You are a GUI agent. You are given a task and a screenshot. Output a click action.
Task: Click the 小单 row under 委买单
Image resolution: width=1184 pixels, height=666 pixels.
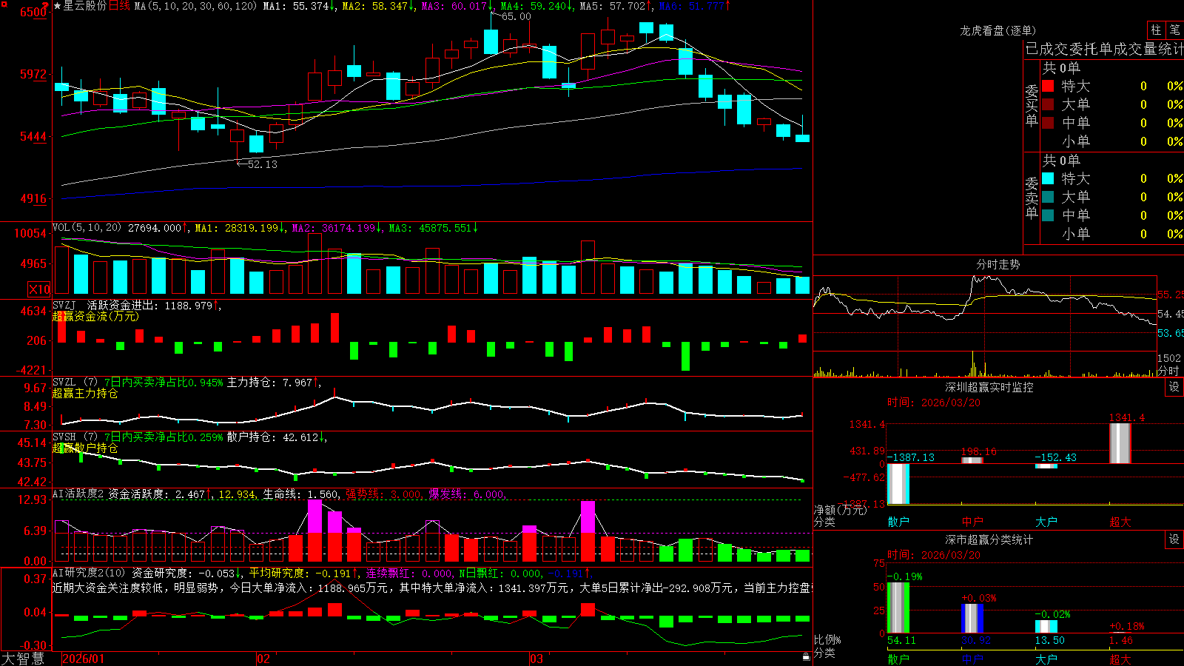1112,141
